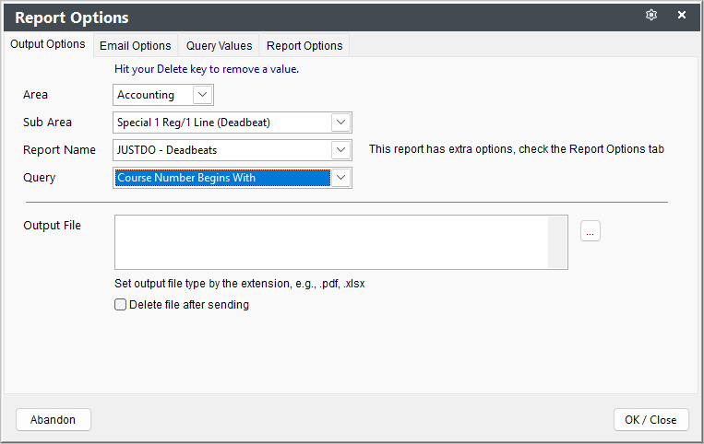Click the OK / Close button
The height and width of the screenshot is (444, 704).
click(x=650, y=420)
